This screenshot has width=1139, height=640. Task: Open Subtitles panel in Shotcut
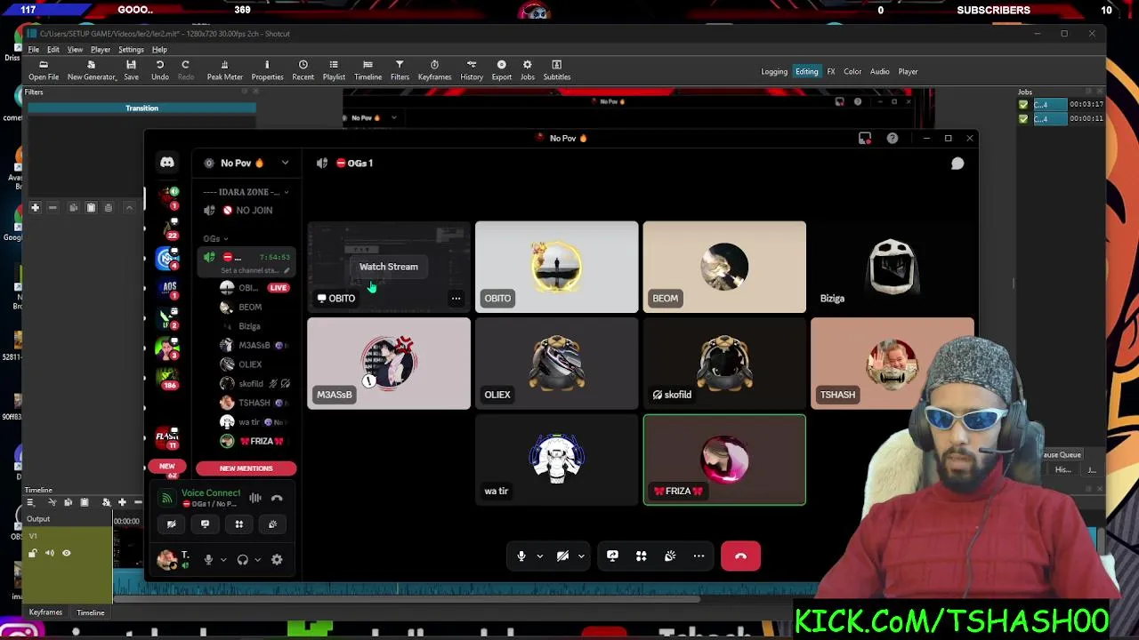556,70
